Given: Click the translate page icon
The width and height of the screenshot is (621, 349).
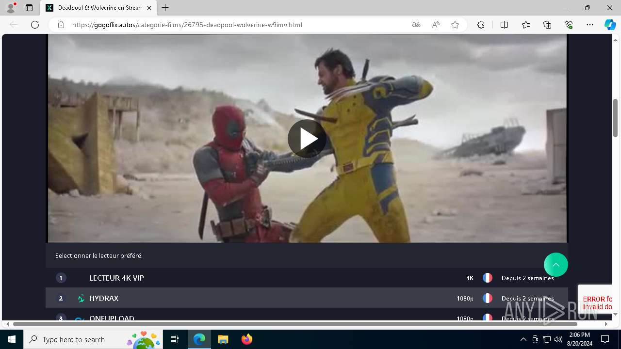Looking at the screenshot, I should (416, 25).
